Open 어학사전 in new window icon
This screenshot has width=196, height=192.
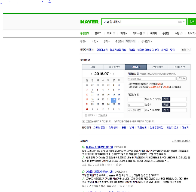tap(144, 34)
